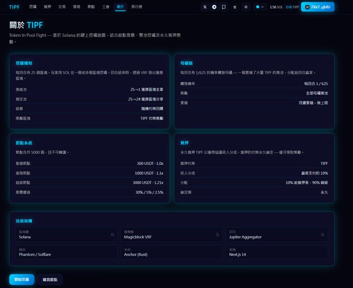Click the 質押 card heading

pos(185,143)
